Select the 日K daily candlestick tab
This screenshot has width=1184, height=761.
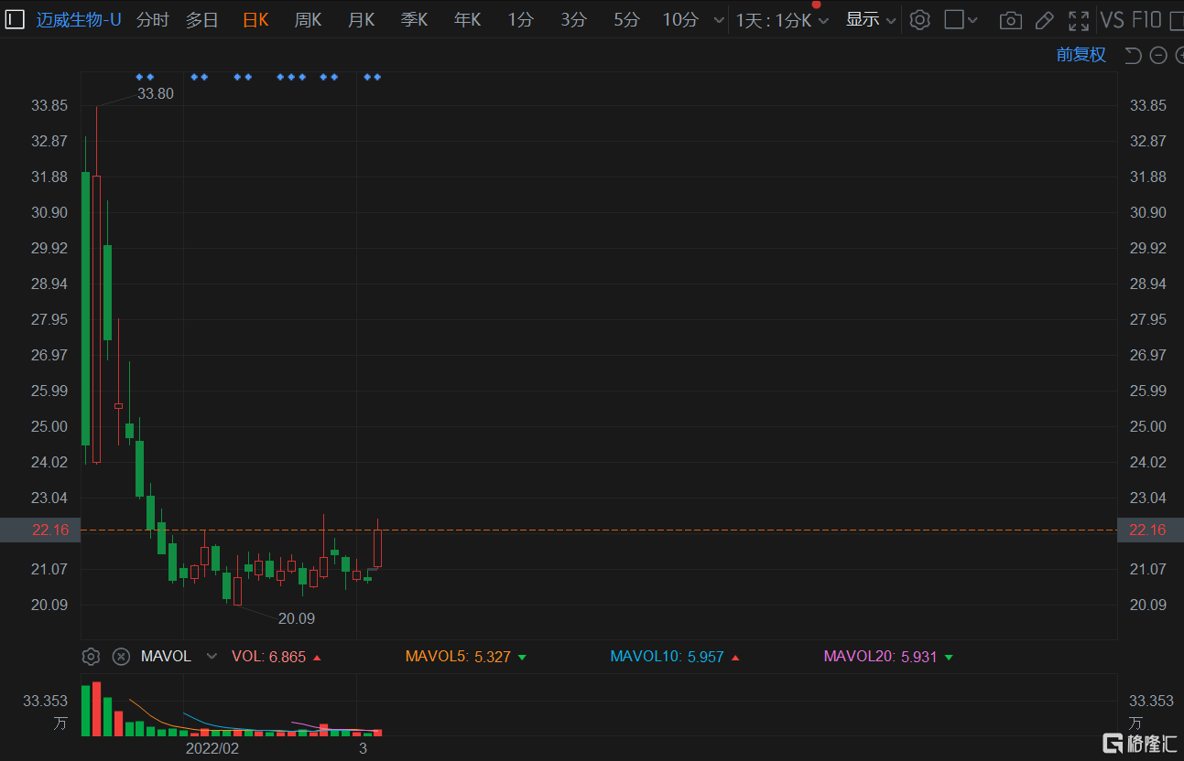(255, 19)
